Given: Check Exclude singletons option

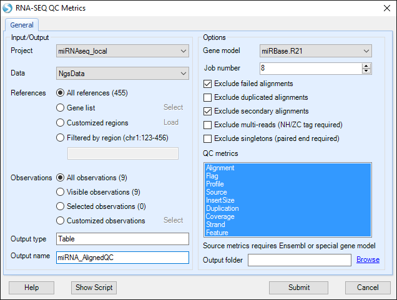Looking at the screenshot, I should tap(207, 138).
